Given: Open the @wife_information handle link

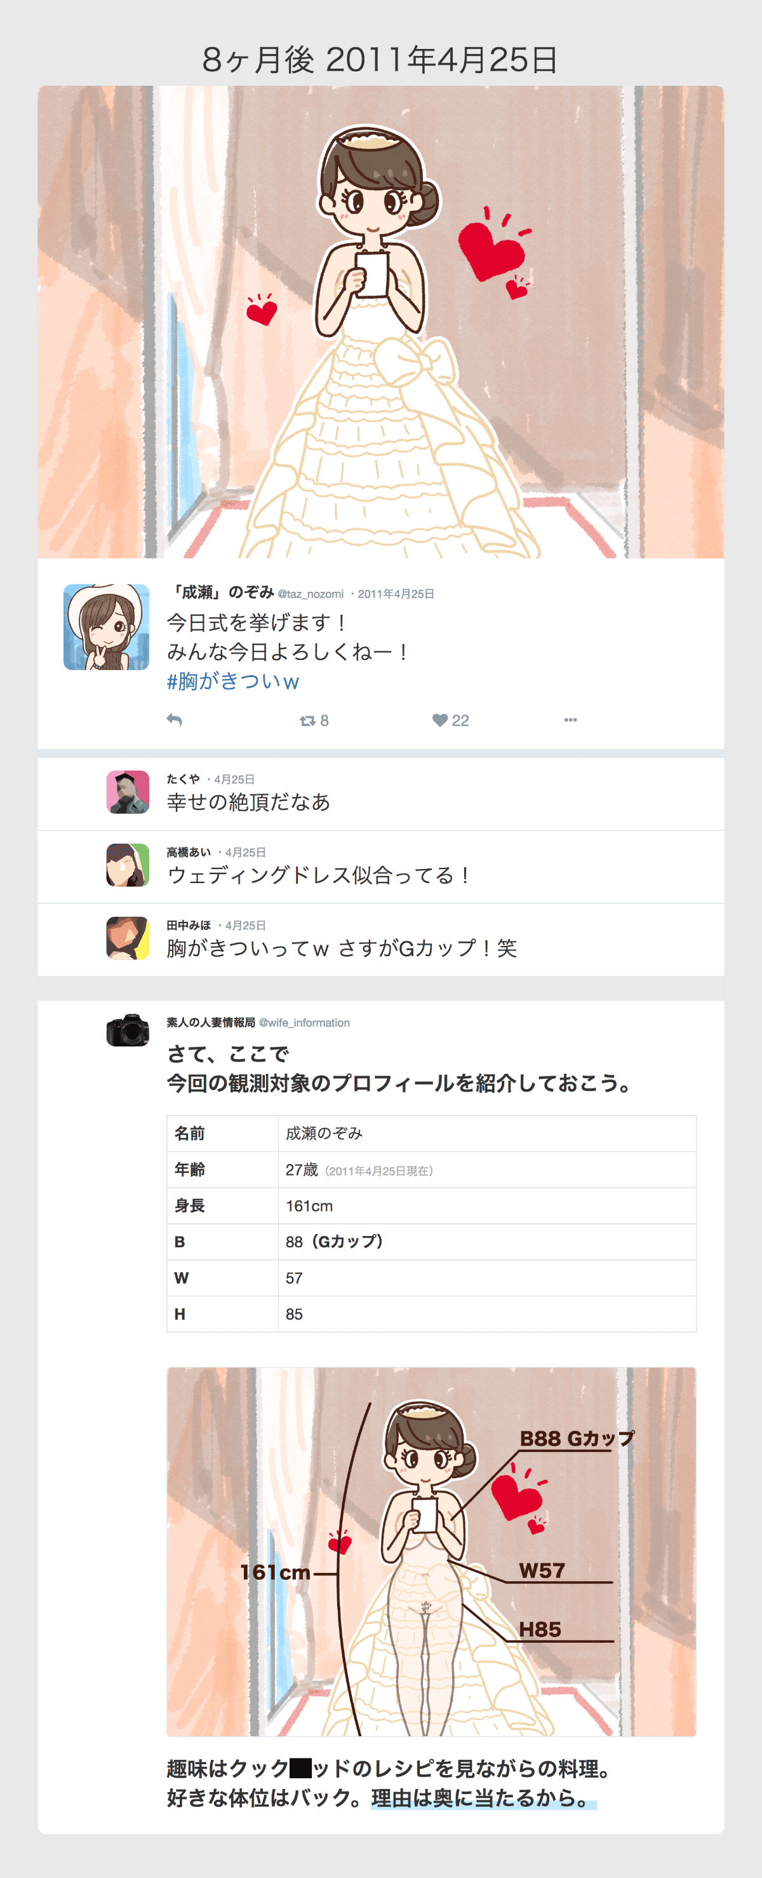Looking at the screenshot, I should pos(305,1023).
